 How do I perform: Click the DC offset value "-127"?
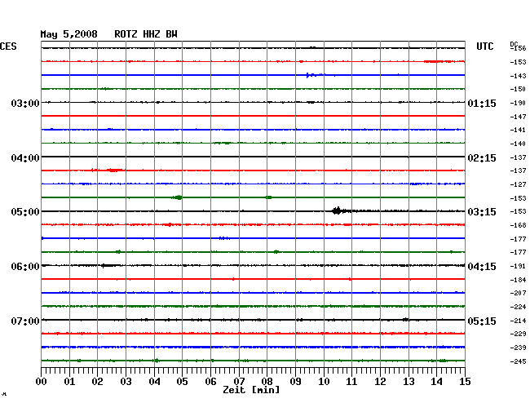point(518,184)
